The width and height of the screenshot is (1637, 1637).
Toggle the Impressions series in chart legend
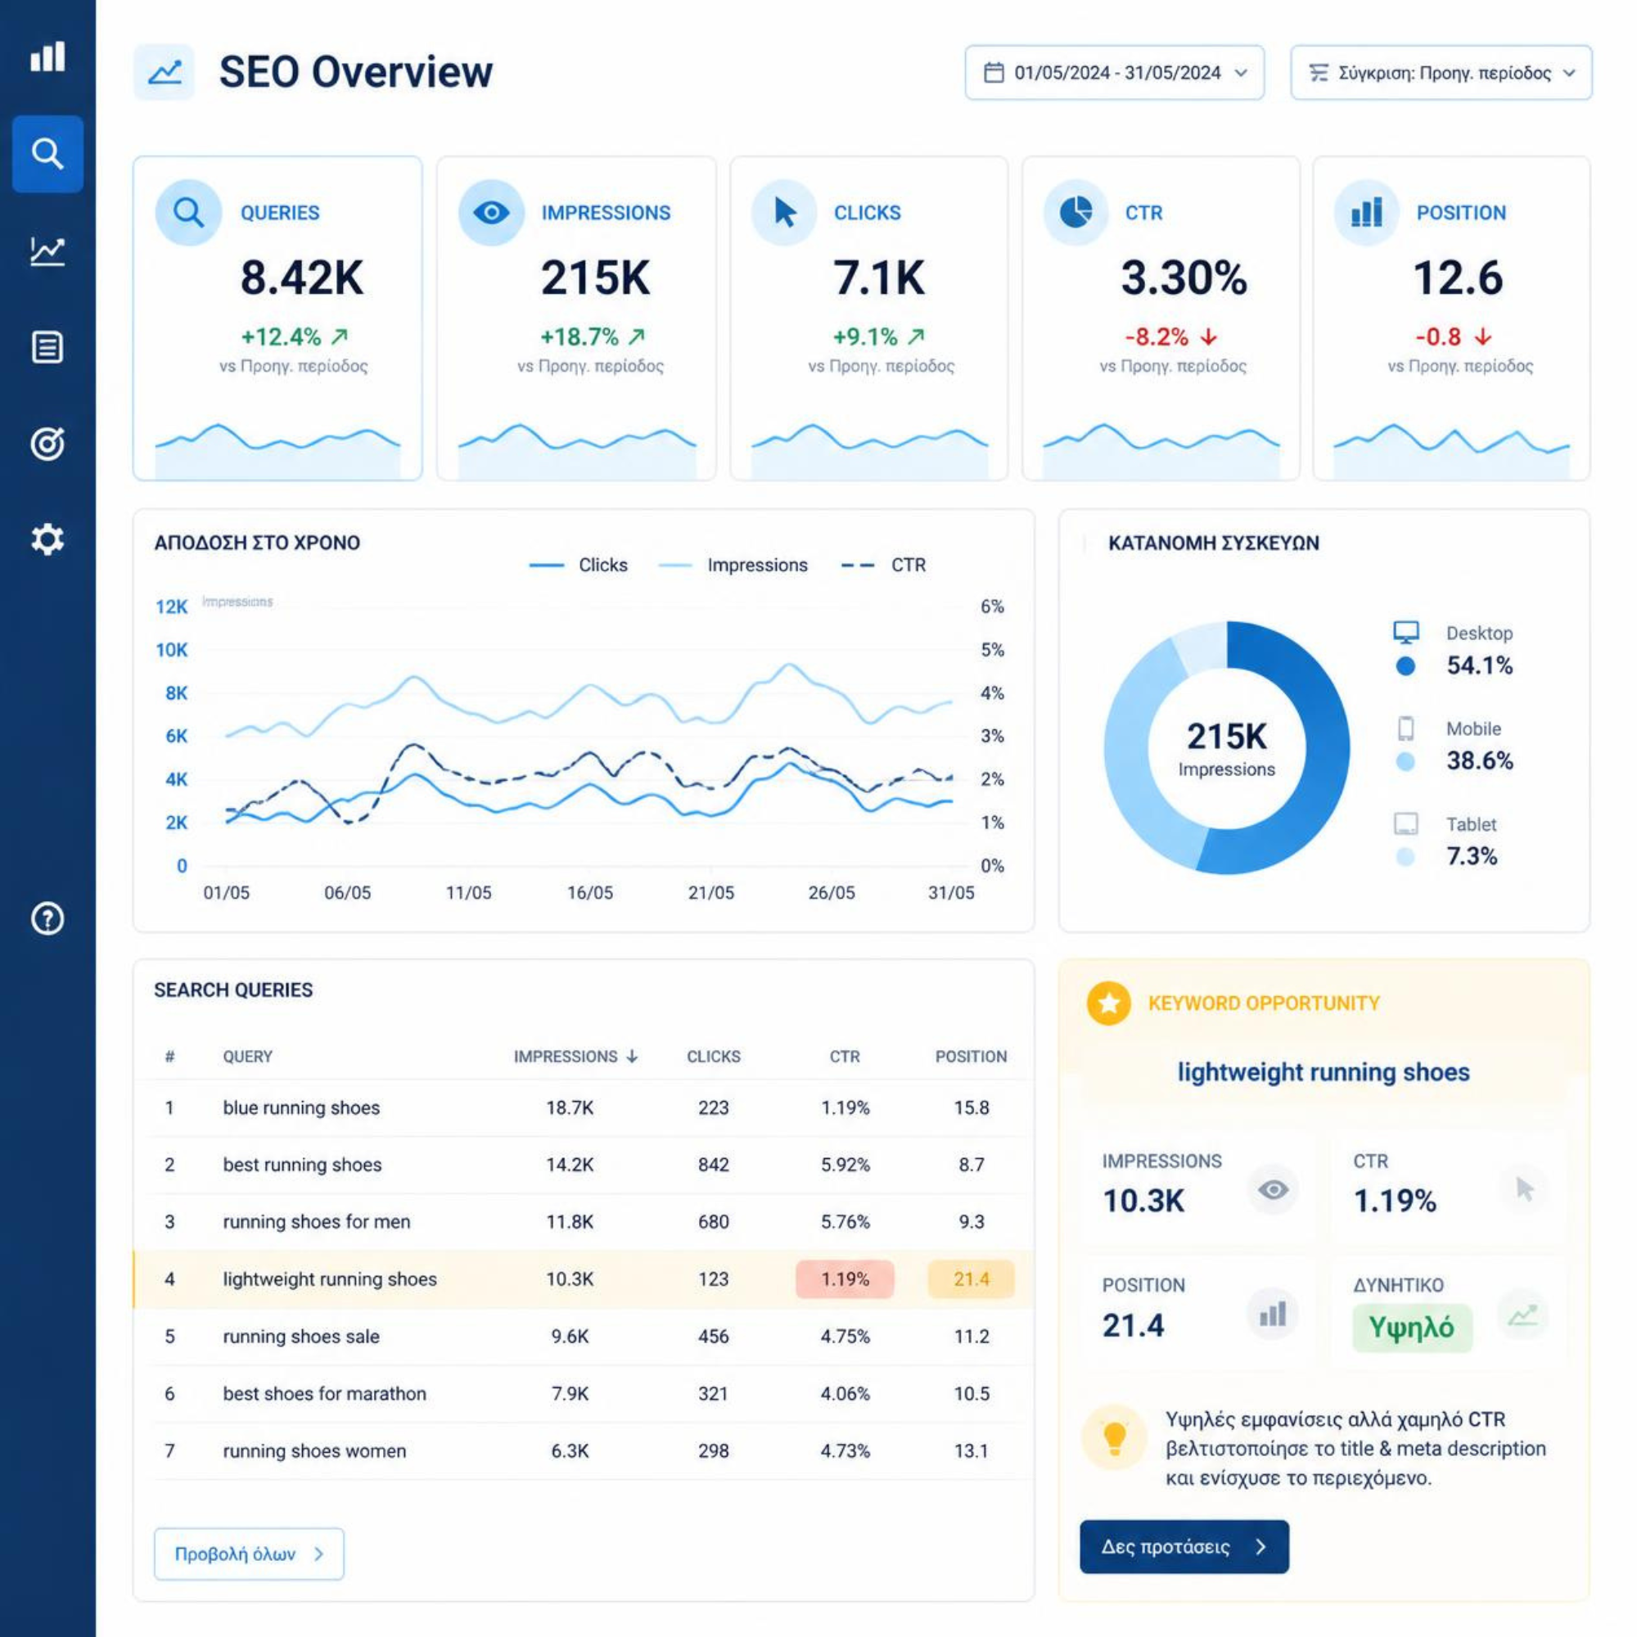pos(733,565)
